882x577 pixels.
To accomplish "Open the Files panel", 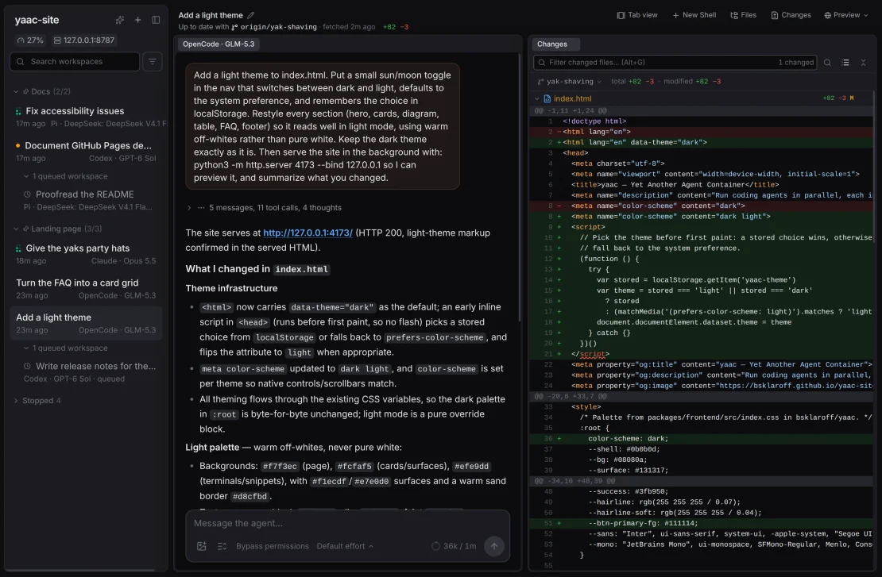I will [x=743, y=15].
